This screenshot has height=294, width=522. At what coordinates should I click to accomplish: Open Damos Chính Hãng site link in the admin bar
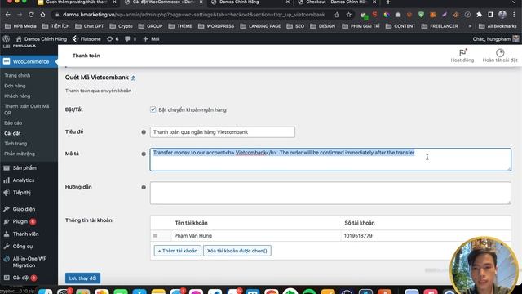pyautogui.click(x=42, y=39)
